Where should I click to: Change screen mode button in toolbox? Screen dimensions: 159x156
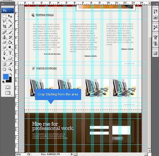tap(8, 93)
